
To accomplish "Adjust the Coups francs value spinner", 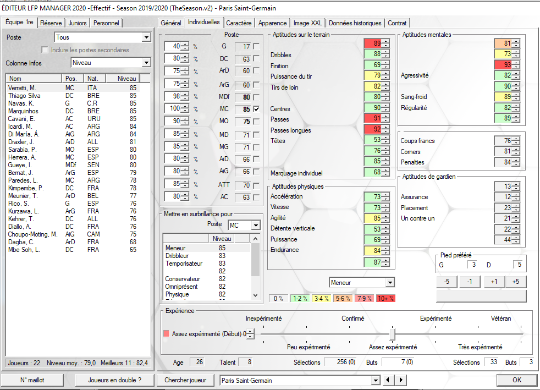I will tap(516, 141).
